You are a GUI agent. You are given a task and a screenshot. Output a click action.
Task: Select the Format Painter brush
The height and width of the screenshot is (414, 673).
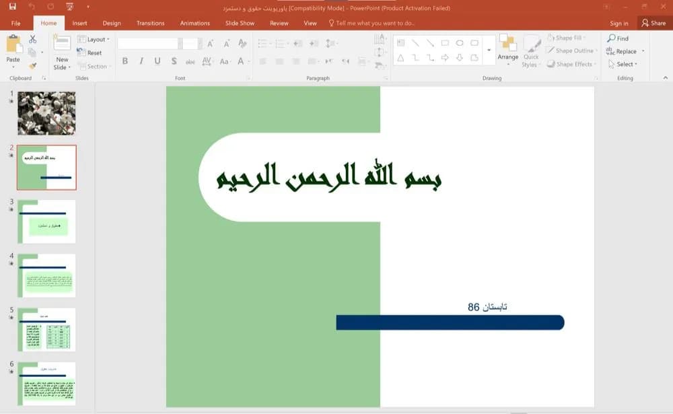[x=32, y=66]
